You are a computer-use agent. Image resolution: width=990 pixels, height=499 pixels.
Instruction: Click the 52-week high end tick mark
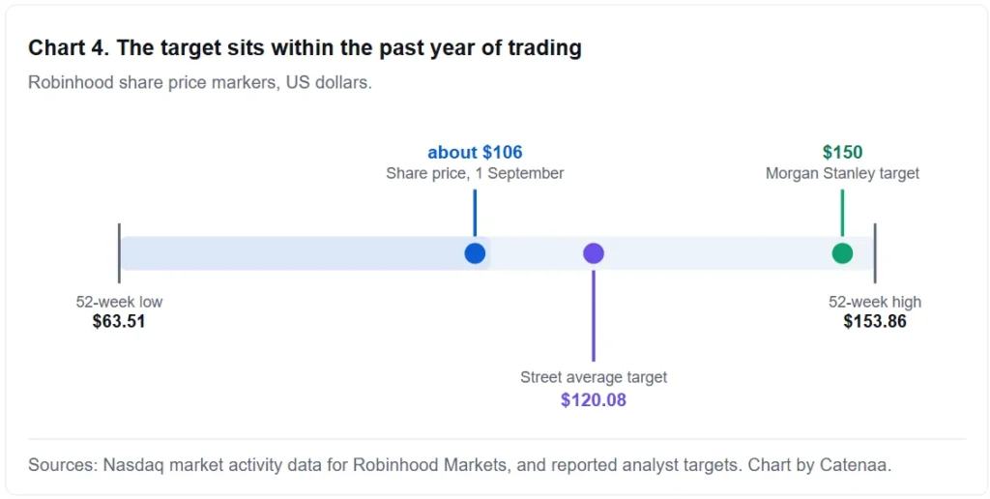tap(875, 253)
